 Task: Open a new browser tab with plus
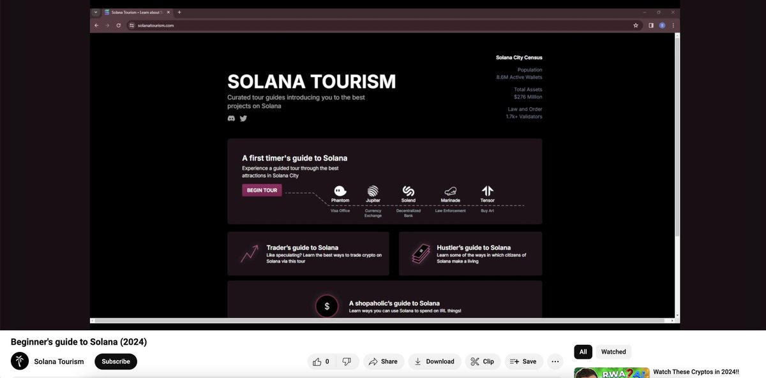(179, 12)
